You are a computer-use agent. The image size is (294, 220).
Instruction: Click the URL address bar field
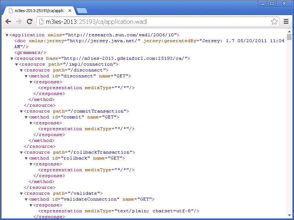tap(154, 22)
